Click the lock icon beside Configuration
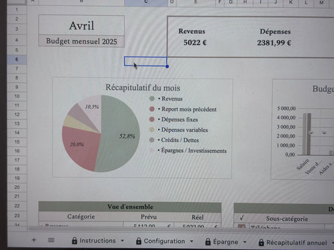 pyautogui.click(x=138, y=241)
